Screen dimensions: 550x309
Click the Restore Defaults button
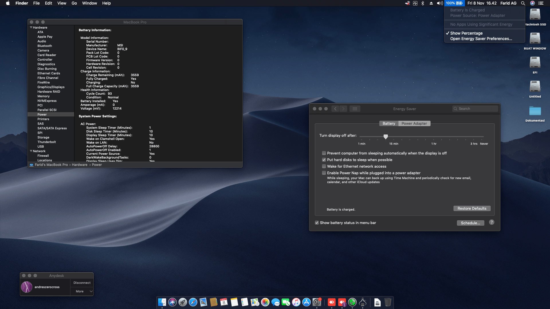472,208
